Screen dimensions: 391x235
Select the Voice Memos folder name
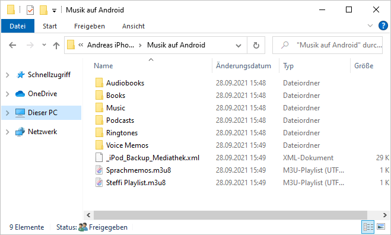[127, 145]
